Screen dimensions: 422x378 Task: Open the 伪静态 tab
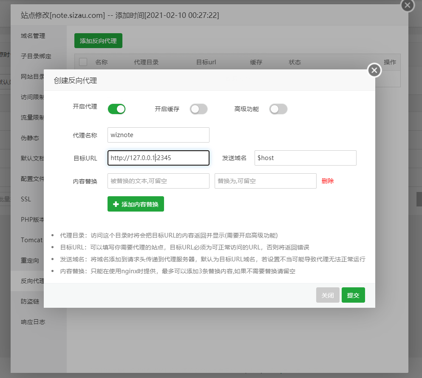(x=30, y=138)
